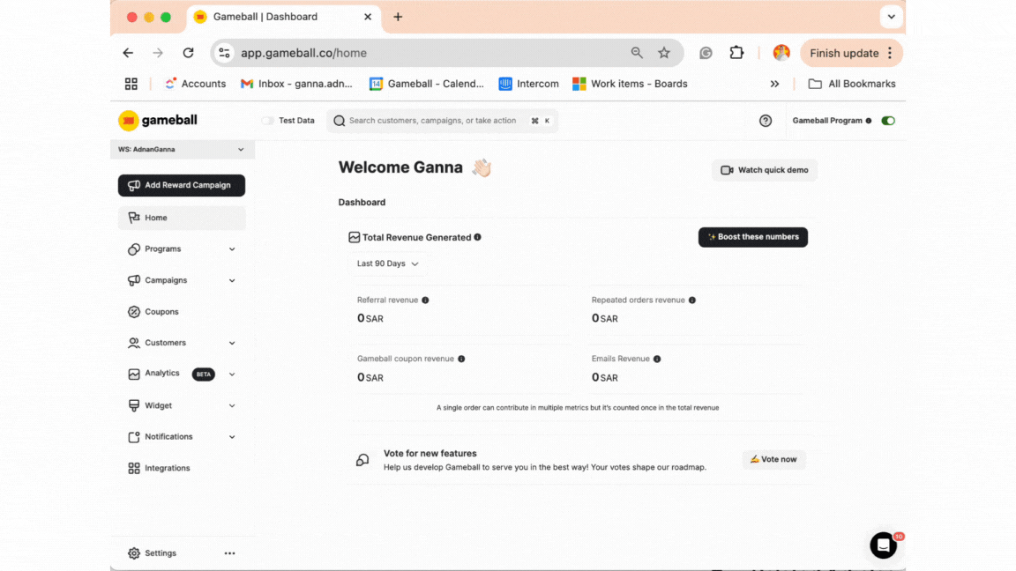Open the help question mark icon
Viewport: 1016px width, 571px height.
pos(766,121)
